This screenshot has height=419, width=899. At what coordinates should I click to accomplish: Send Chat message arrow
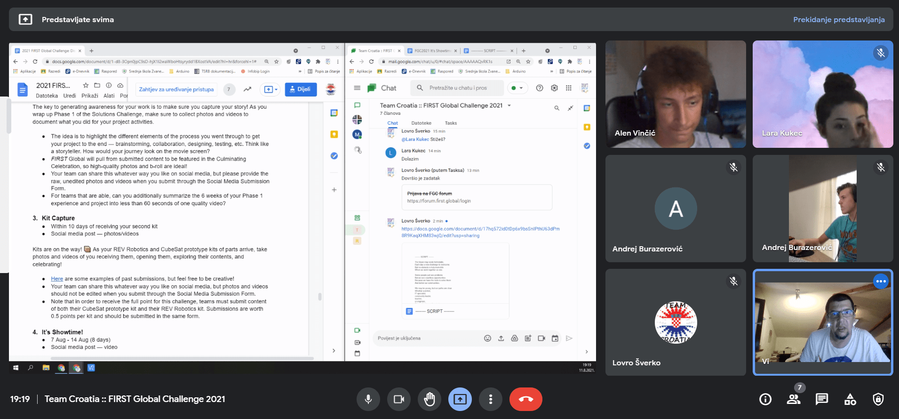tap(569, 338)
